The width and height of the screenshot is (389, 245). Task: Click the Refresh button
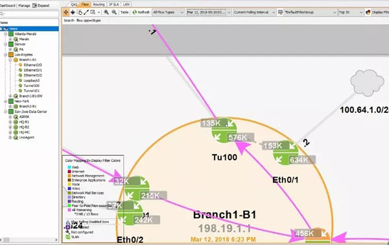coord(141,12)
